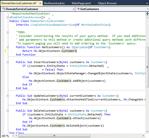Open the document tab list dropdown arrow
The width and height of the screenshot is (149, 138).
pos(147,3)
